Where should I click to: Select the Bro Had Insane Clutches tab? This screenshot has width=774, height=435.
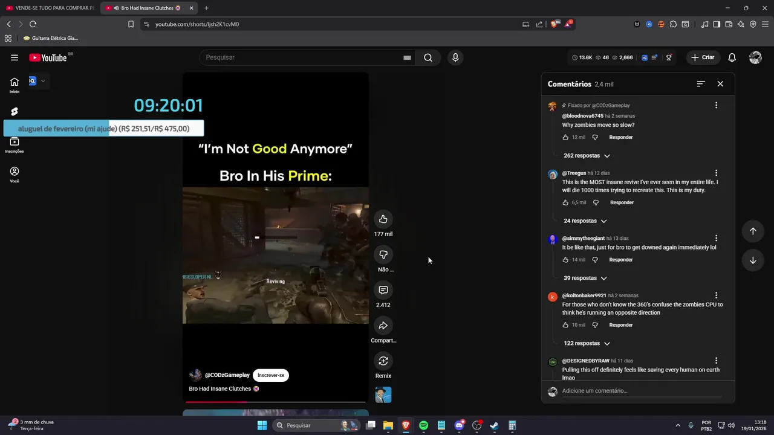[x=148, y=8]
